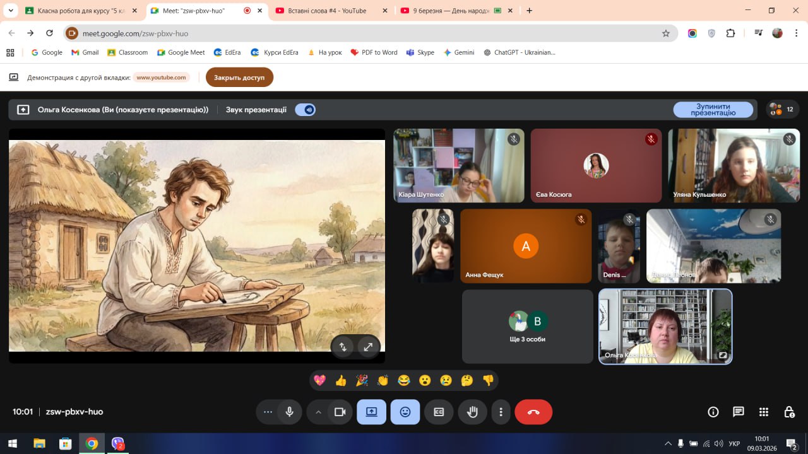The height and width of the screenshot is (454, 808).
Task: Expand presentation to full screen
Action: 368,346
